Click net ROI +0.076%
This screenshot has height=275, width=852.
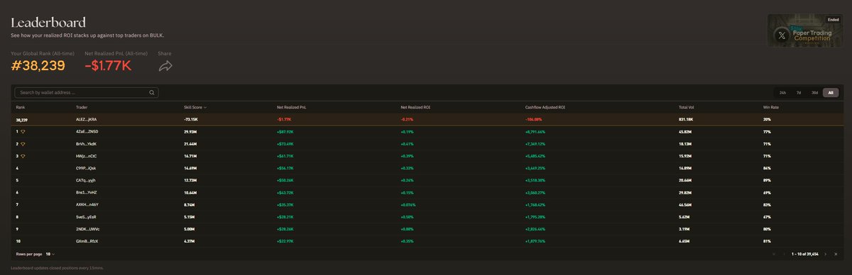tap(408, 205)
